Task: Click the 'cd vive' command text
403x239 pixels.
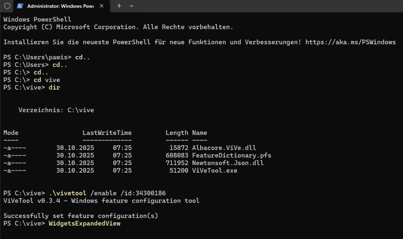Action: tap(47, 80)
